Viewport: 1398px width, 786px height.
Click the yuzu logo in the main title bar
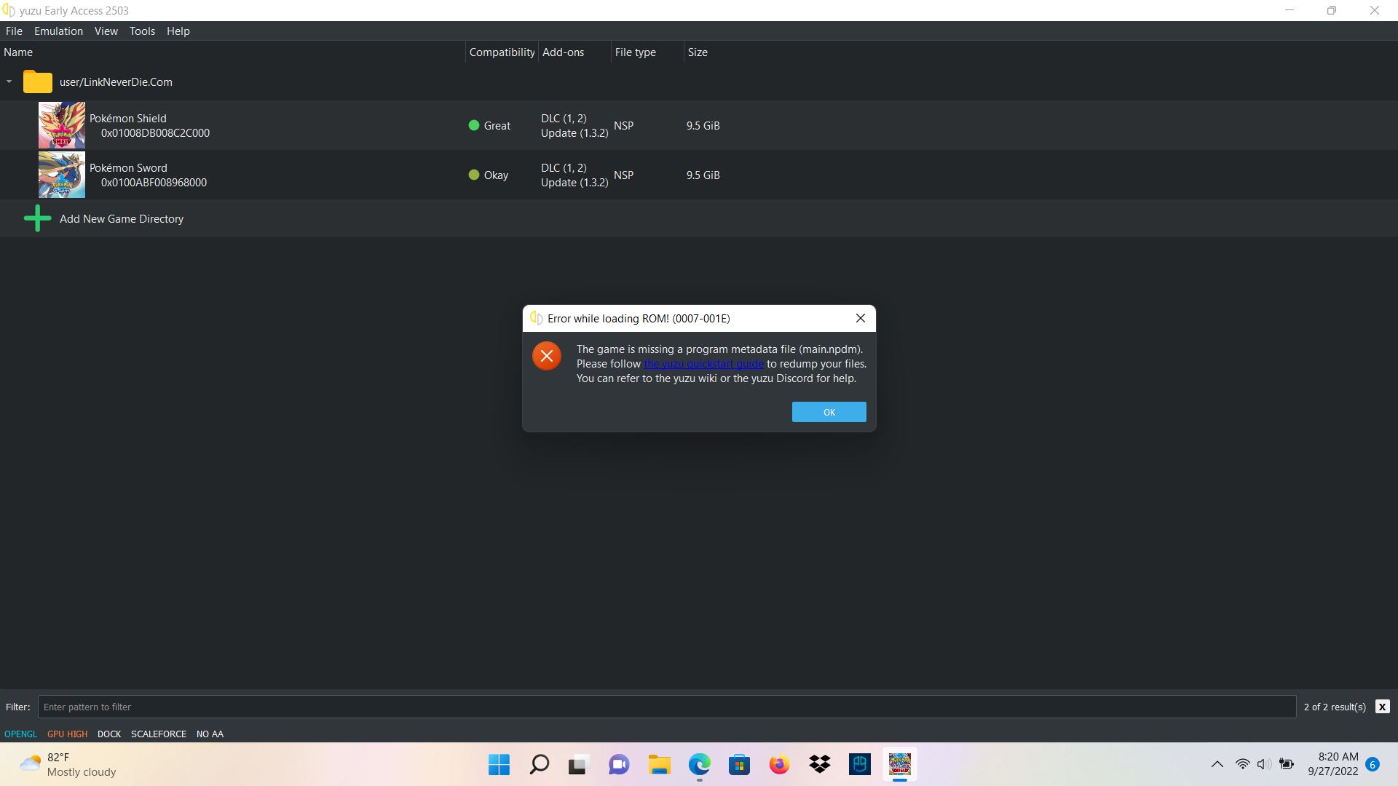click(9, 10)
